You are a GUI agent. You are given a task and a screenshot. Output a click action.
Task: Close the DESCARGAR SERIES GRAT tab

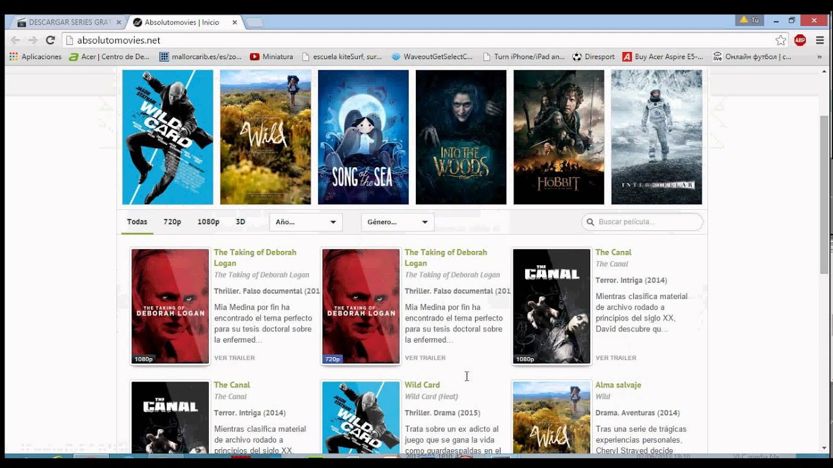(x=118, y=22)
